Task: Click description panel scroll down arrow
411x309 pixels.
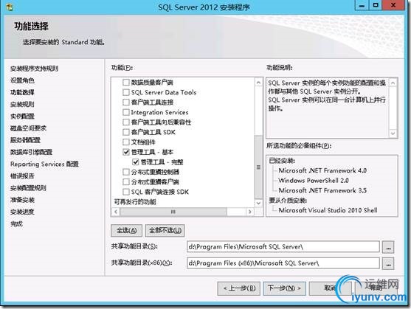Action: pyautogui.click(x=393, y=133)
